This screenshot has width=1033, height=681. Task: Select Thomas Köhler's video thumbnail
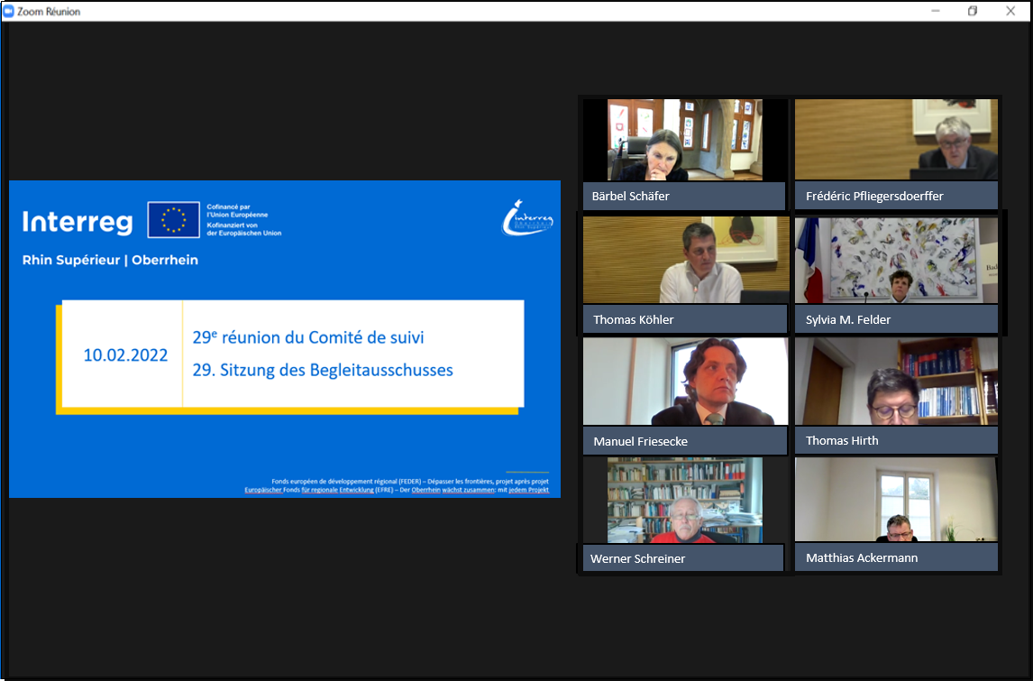click(686, 260)
